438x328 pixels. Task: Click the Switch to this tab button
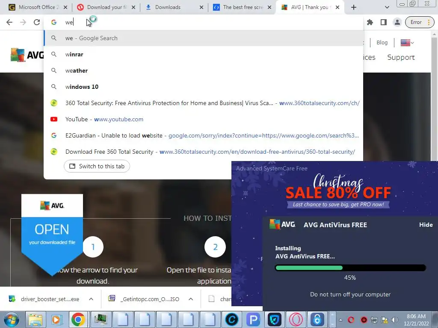pos(97,166)
